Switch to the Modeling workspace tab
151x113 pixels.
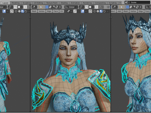[15, 3]
